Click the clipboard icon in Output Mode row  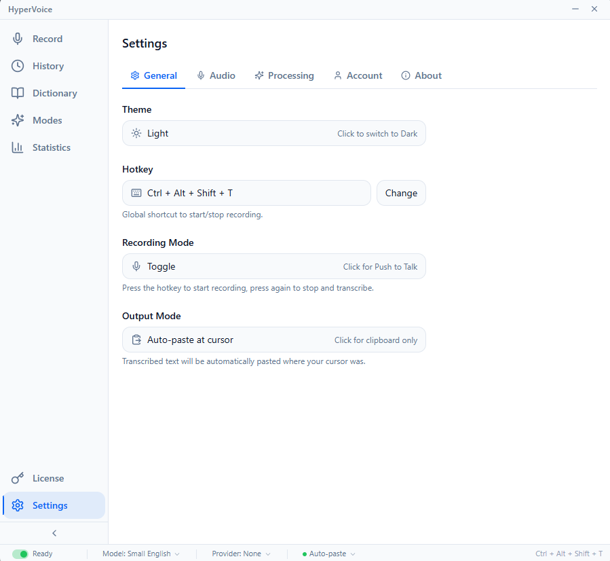pos(136,340)
